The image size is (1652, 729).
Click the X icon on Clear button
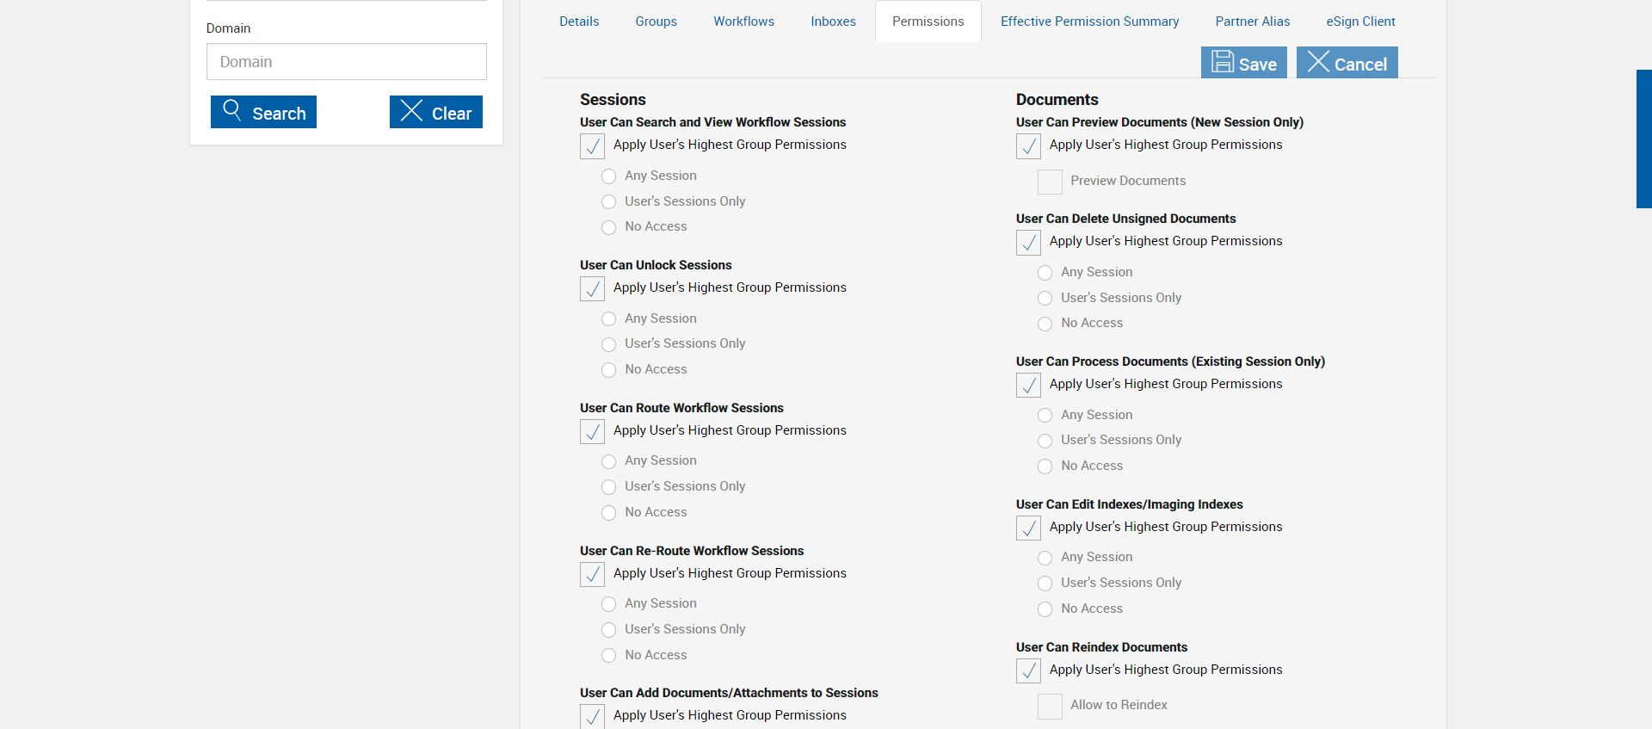pyautogui.click(x=411, y=110)
